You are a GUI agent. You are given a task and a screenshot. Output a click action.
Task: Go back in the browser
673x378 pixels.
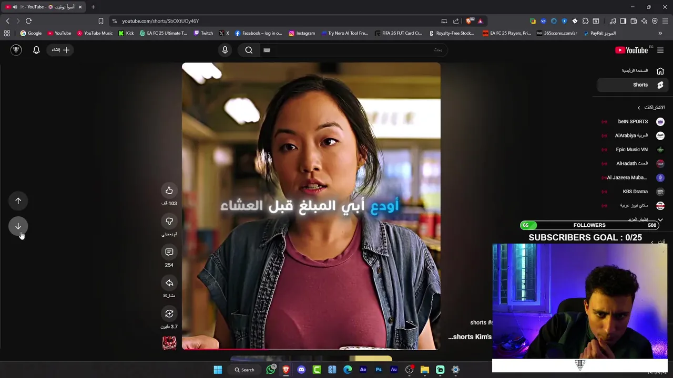(x=7, y=21)
